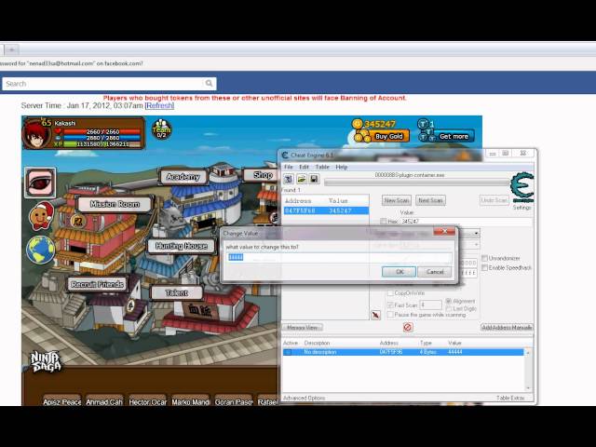This screenshot has height=447, width=596.
Task: Click the Team 0/2 icon
Action: coord(161,129)
